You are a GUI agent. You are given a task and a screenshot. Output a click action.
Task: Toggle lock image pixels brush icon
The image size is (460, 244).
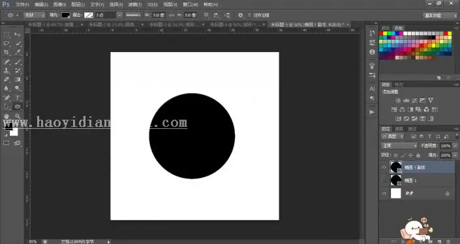[x=403, y=156]
